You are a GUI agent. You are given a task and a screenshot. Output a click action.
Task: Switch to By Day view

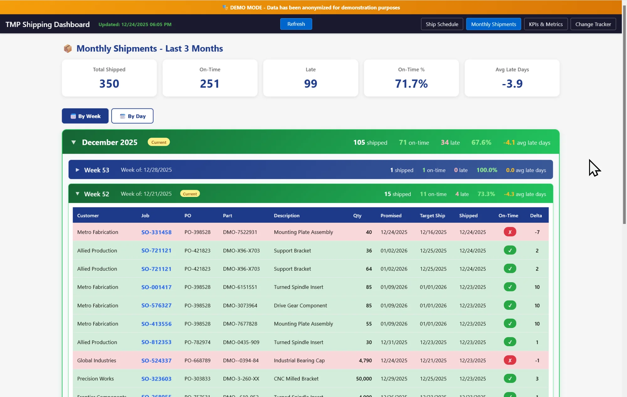point(132,116)
